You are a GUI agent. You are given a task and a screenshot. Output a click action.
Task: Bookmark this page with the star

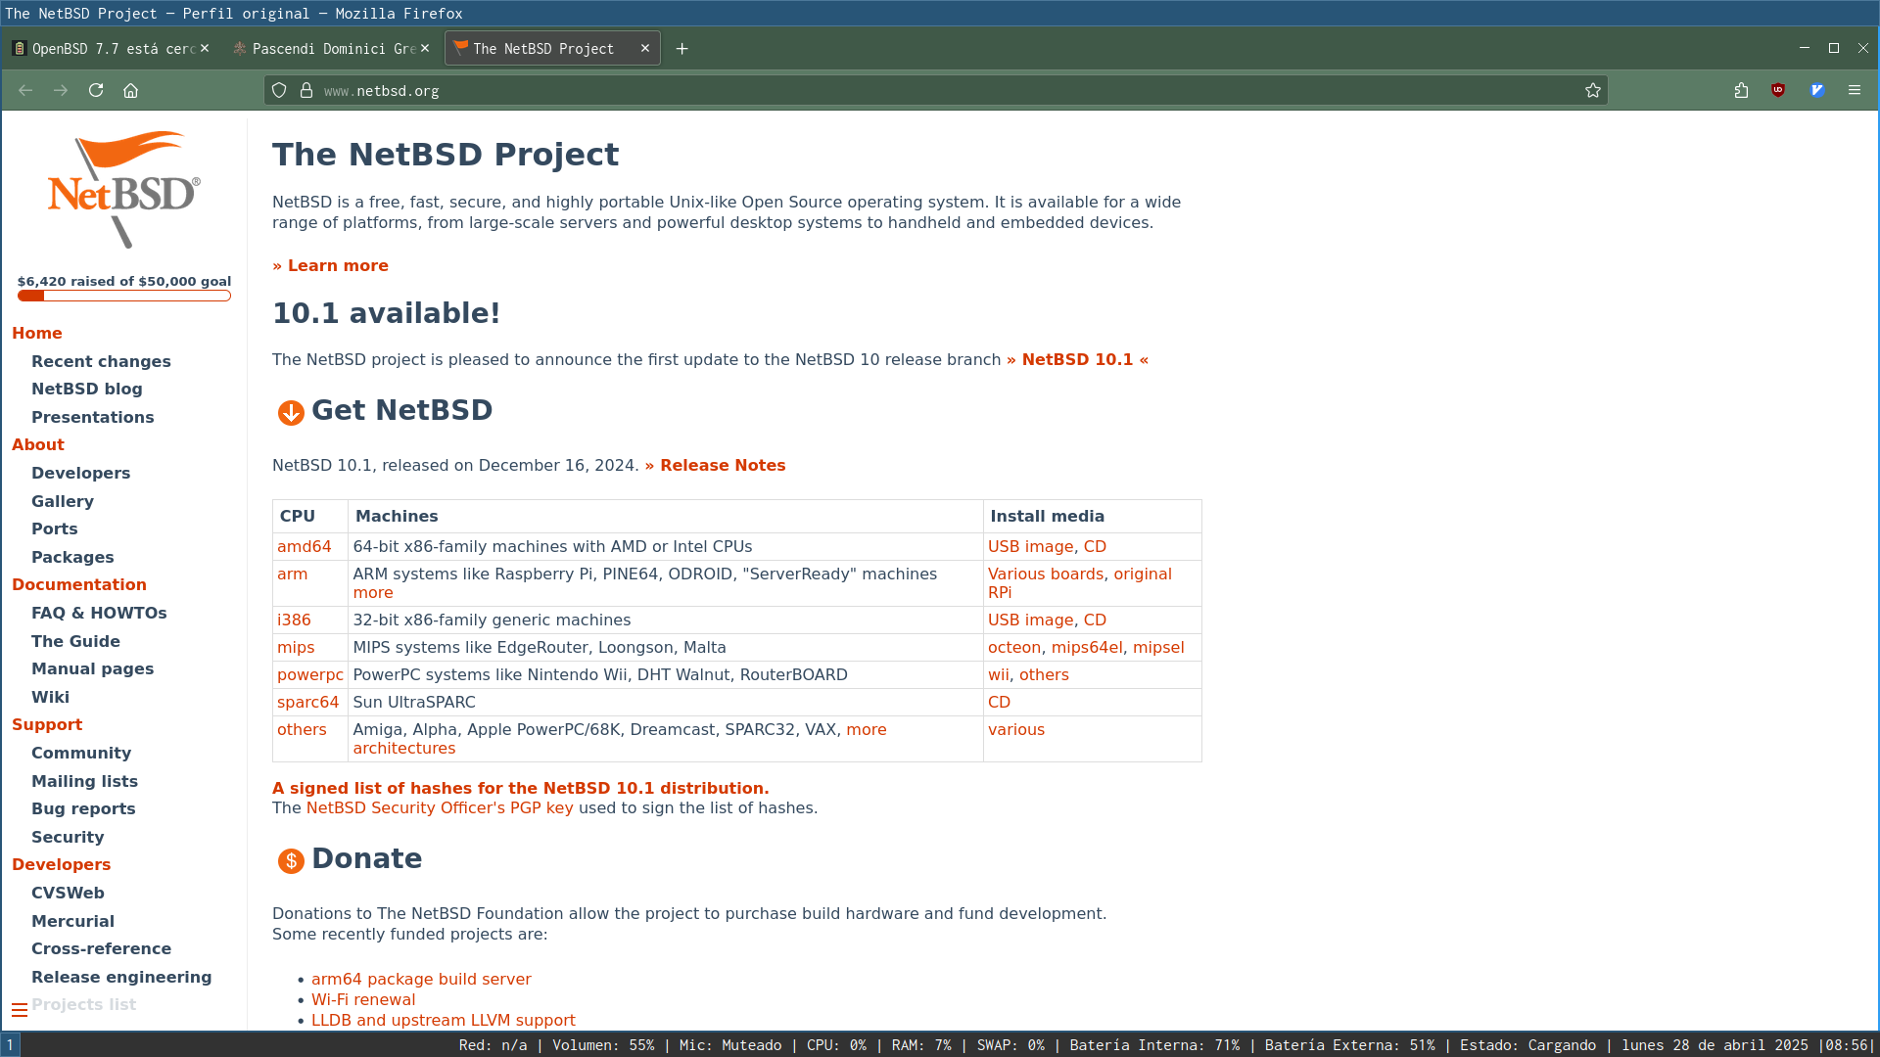point(1593,90)
